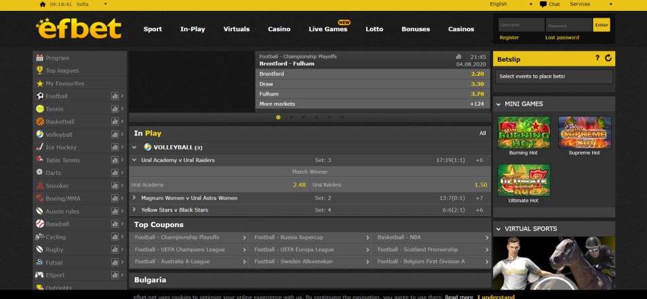Open the Supreme Hot mini game
The height and width of the screenshot is (299, 647).
585,132
